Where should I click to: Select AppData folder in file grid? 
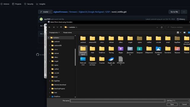tap(177, 40)
